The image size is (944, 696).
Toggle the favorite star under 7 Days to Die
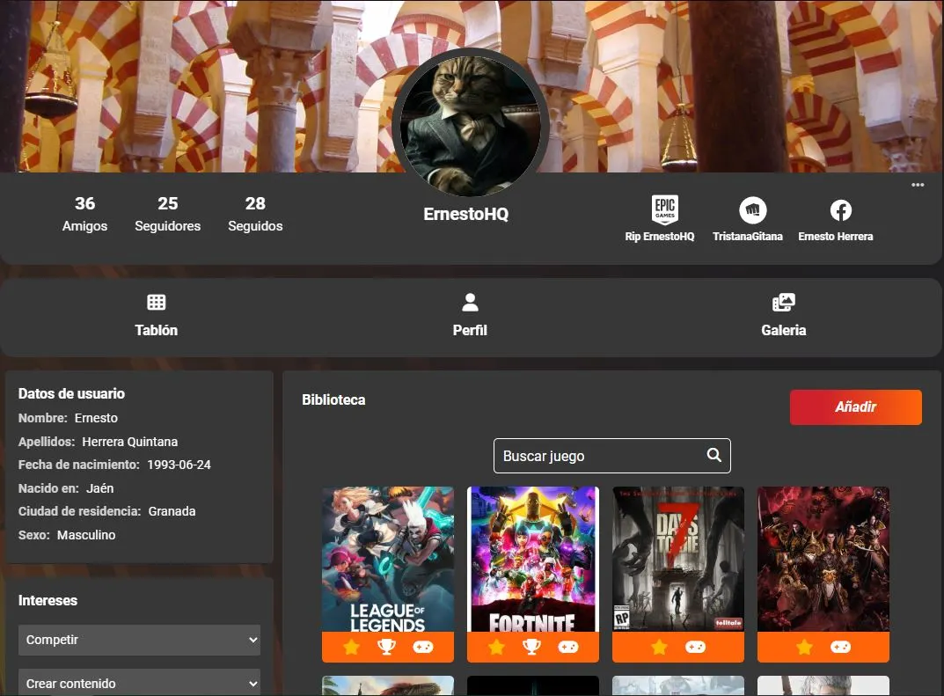point(659,648)
